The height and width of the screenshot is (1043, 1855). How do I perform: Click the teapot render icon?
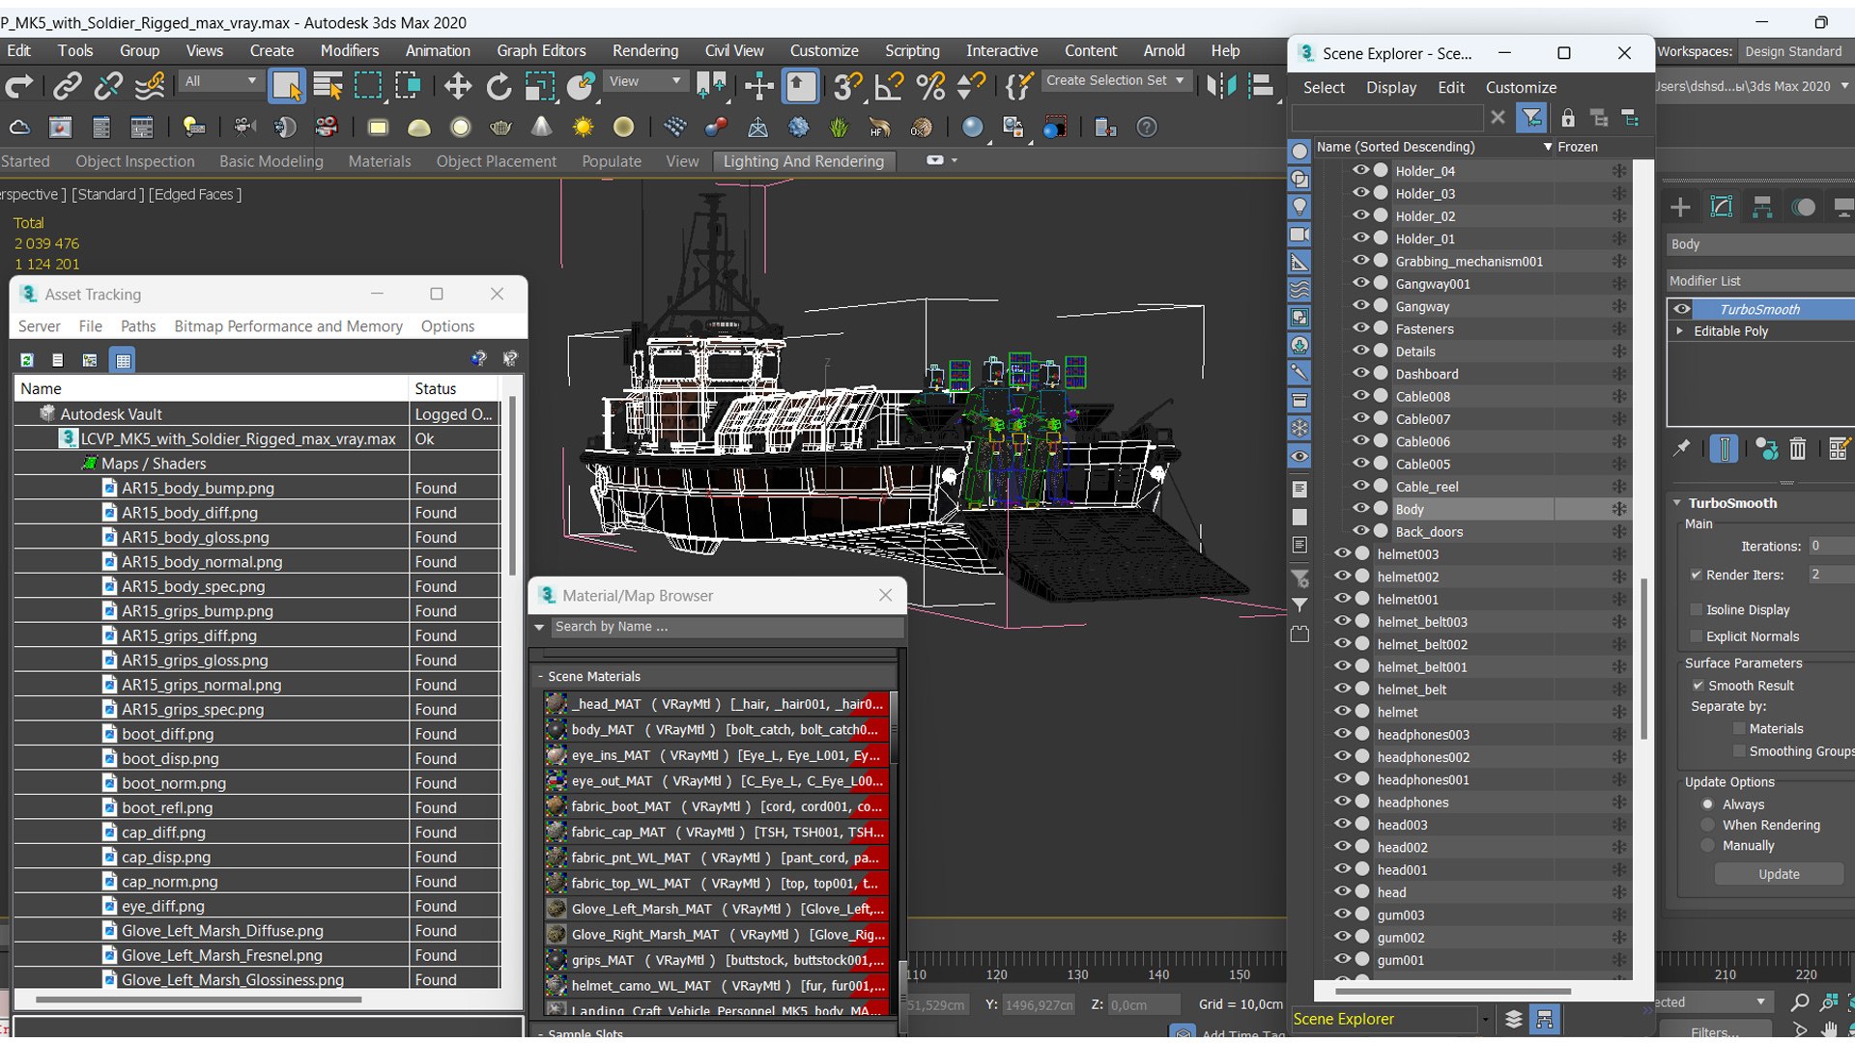501,127
